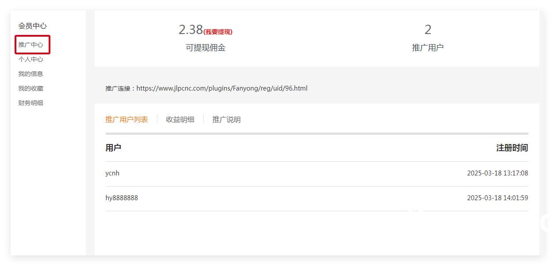
Task: Click the 会员中心 sidebar heading
Action: pyautogui.click(x=32, y=26)
